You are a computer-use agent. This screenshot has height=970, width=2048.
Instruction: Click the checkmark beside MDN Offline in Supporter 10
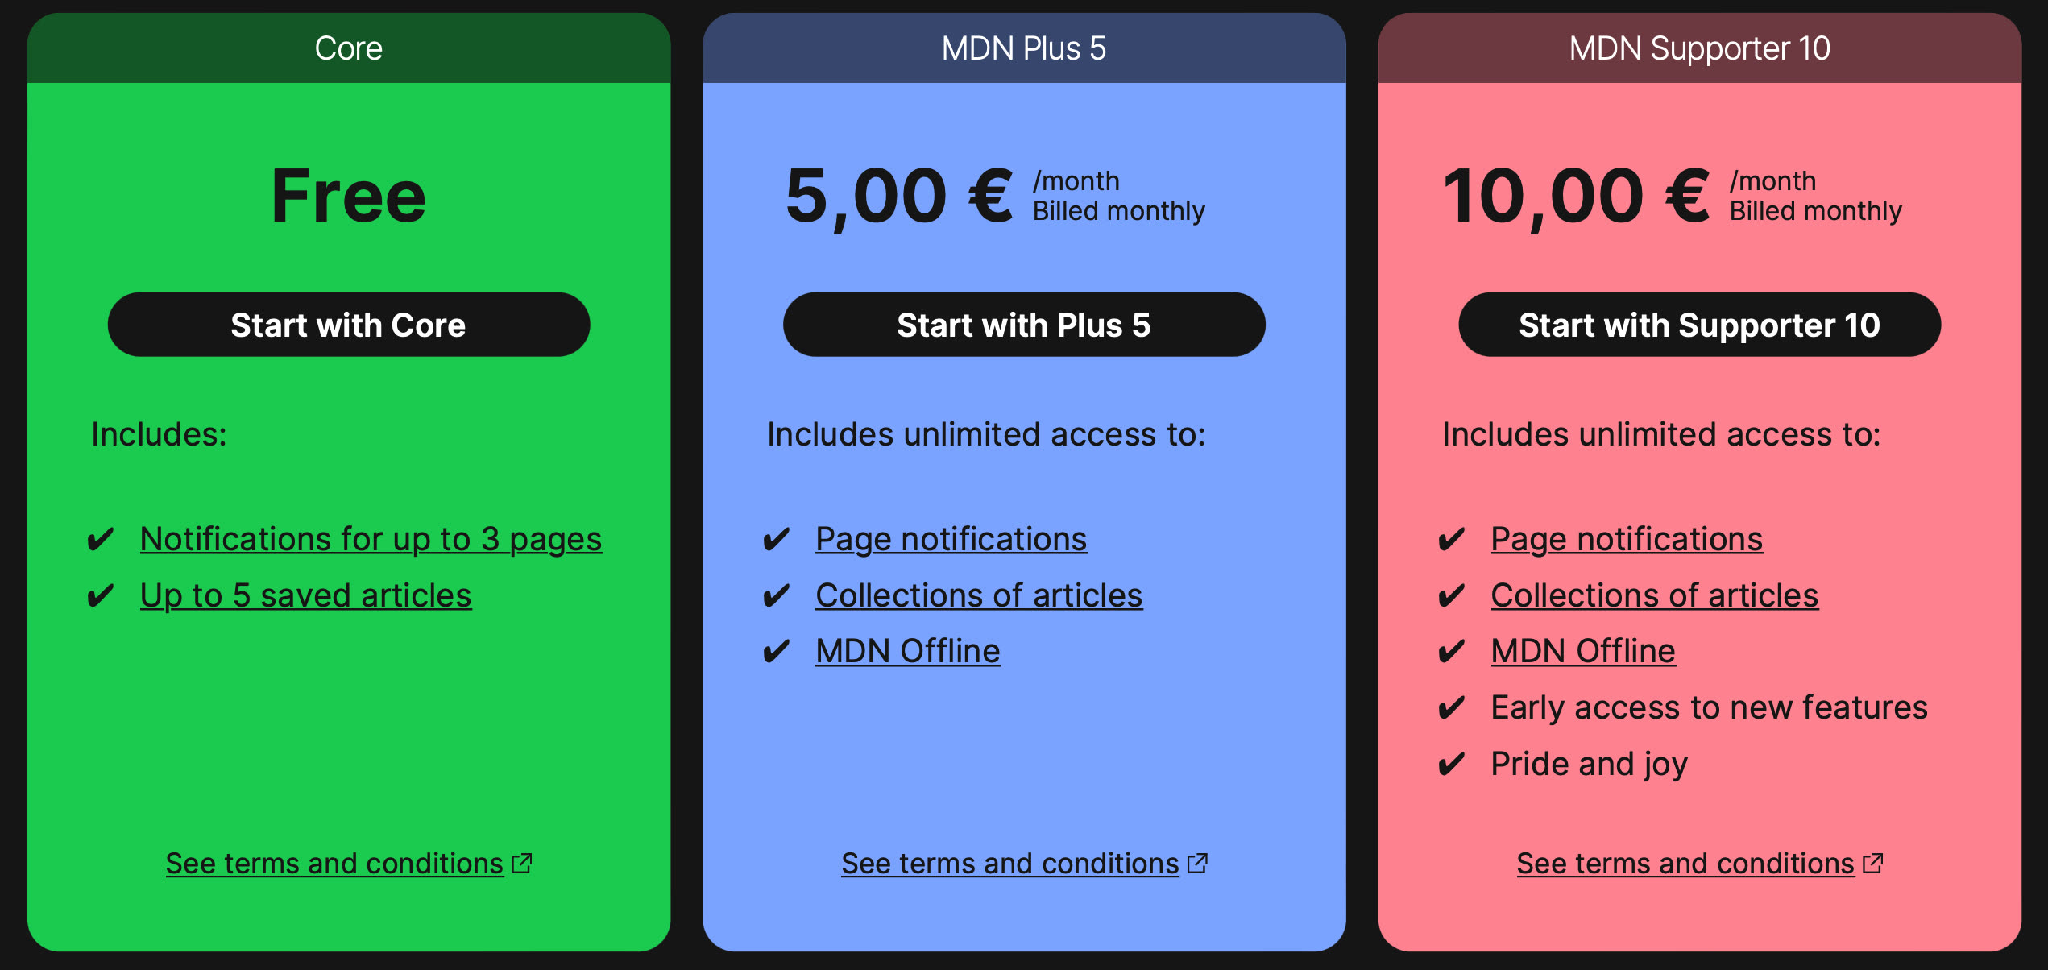pos(1453,649)
